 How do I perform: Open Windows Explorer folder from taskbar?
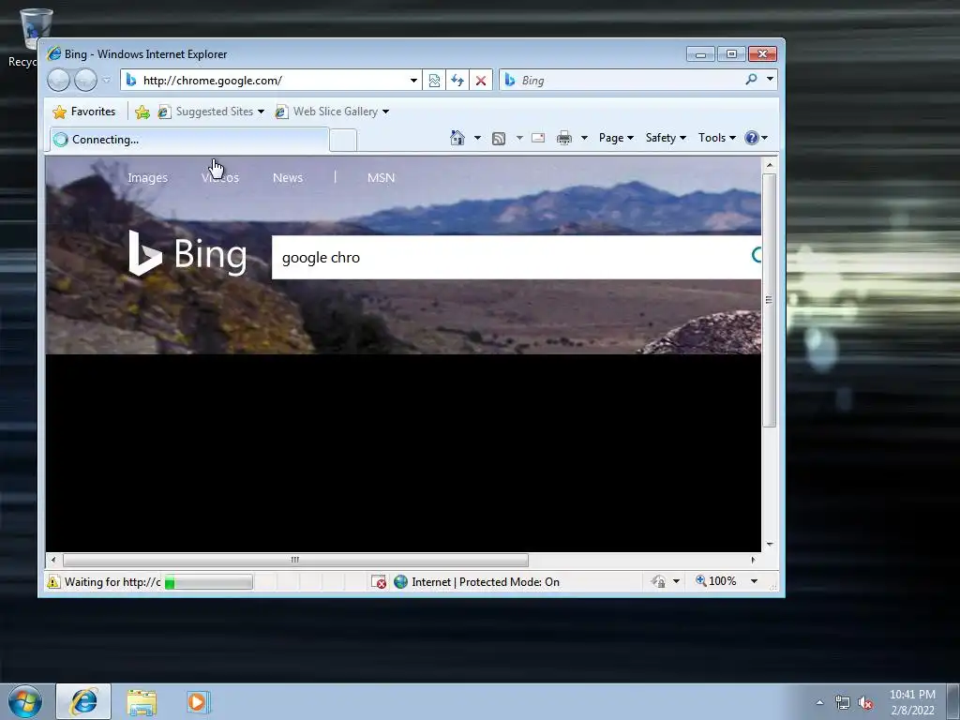142,702
